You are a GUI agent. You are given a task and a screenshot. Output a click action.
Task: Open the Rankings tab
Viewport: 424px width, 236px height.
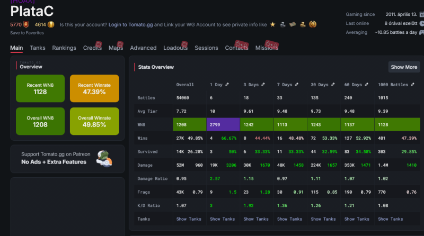tap(64, 48)
